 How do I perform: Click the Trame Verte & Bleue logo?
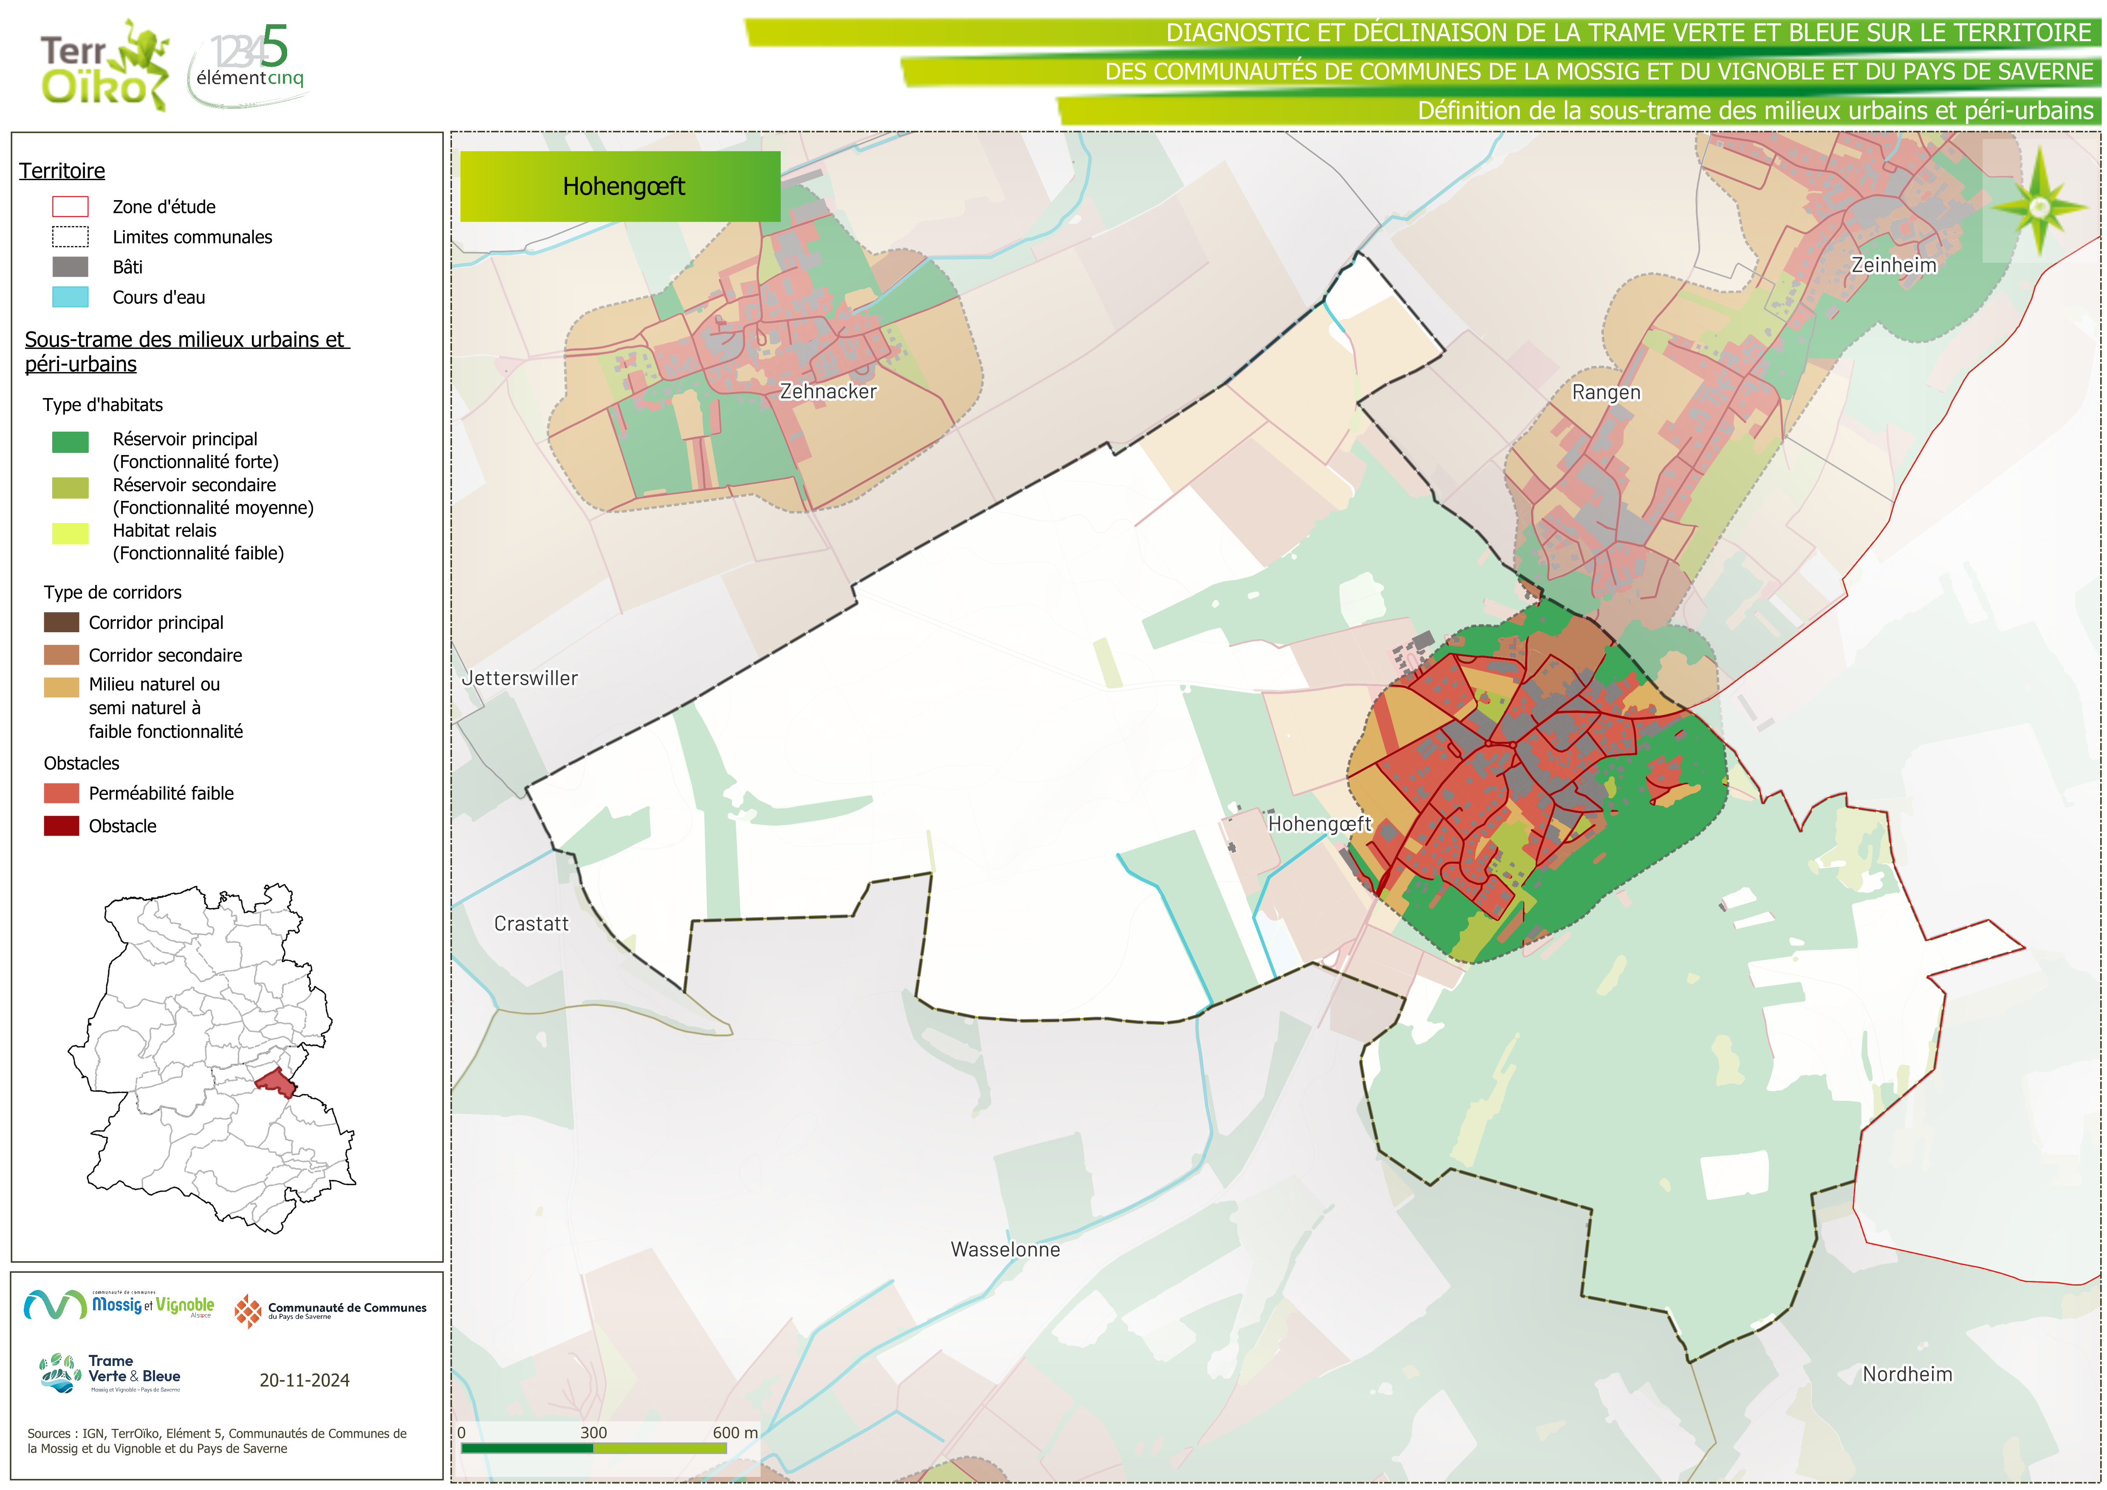[110, 1374]
